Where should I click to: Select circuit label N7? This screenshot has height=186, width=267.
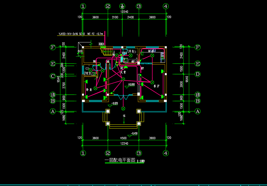coord(143,68)
